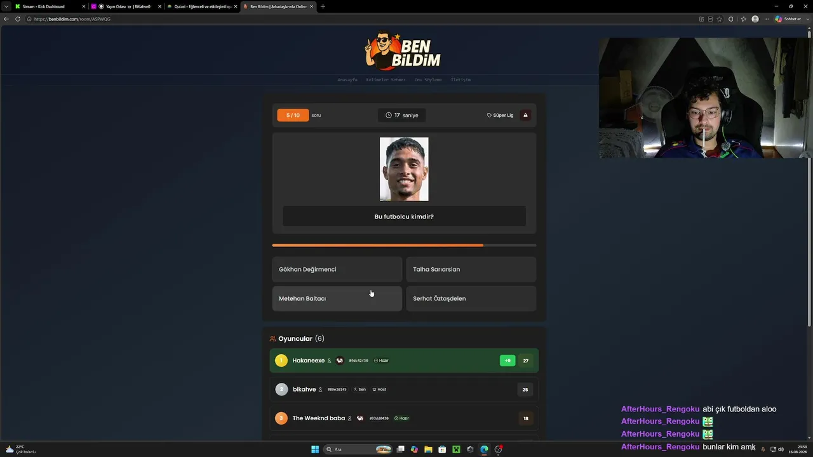Screen dimensions: 813x457
Task: Open the Microsoft Edge taskbar icon
Action: 484,449
